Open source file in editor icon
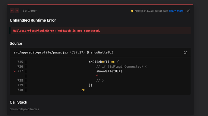208x116 pixels. tap(185, 53)
